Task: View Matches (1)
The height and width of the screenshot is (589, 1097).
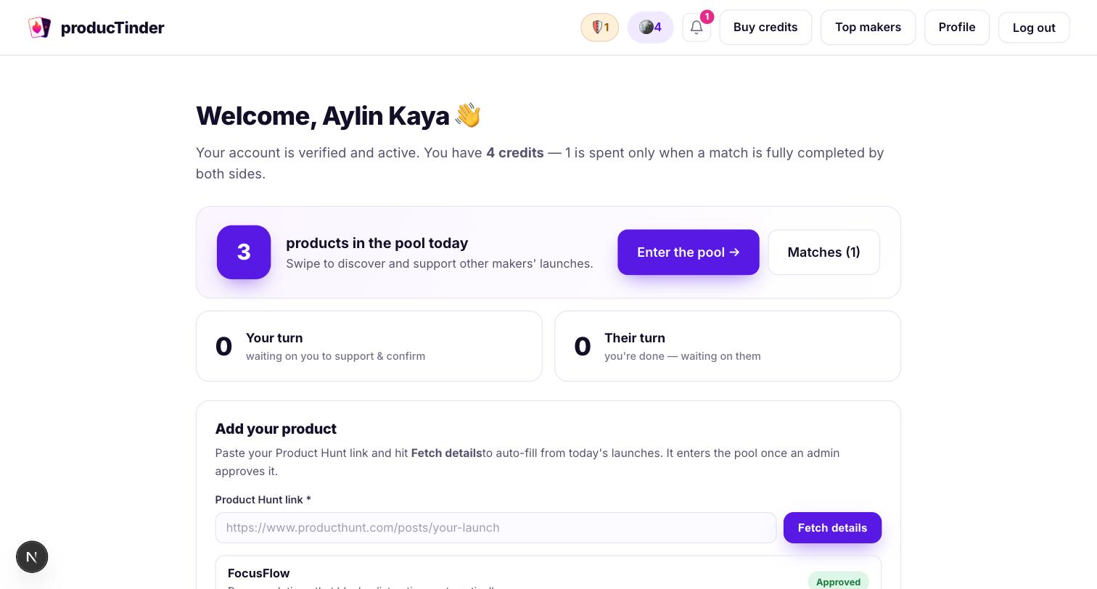Action: coord(823,252)
